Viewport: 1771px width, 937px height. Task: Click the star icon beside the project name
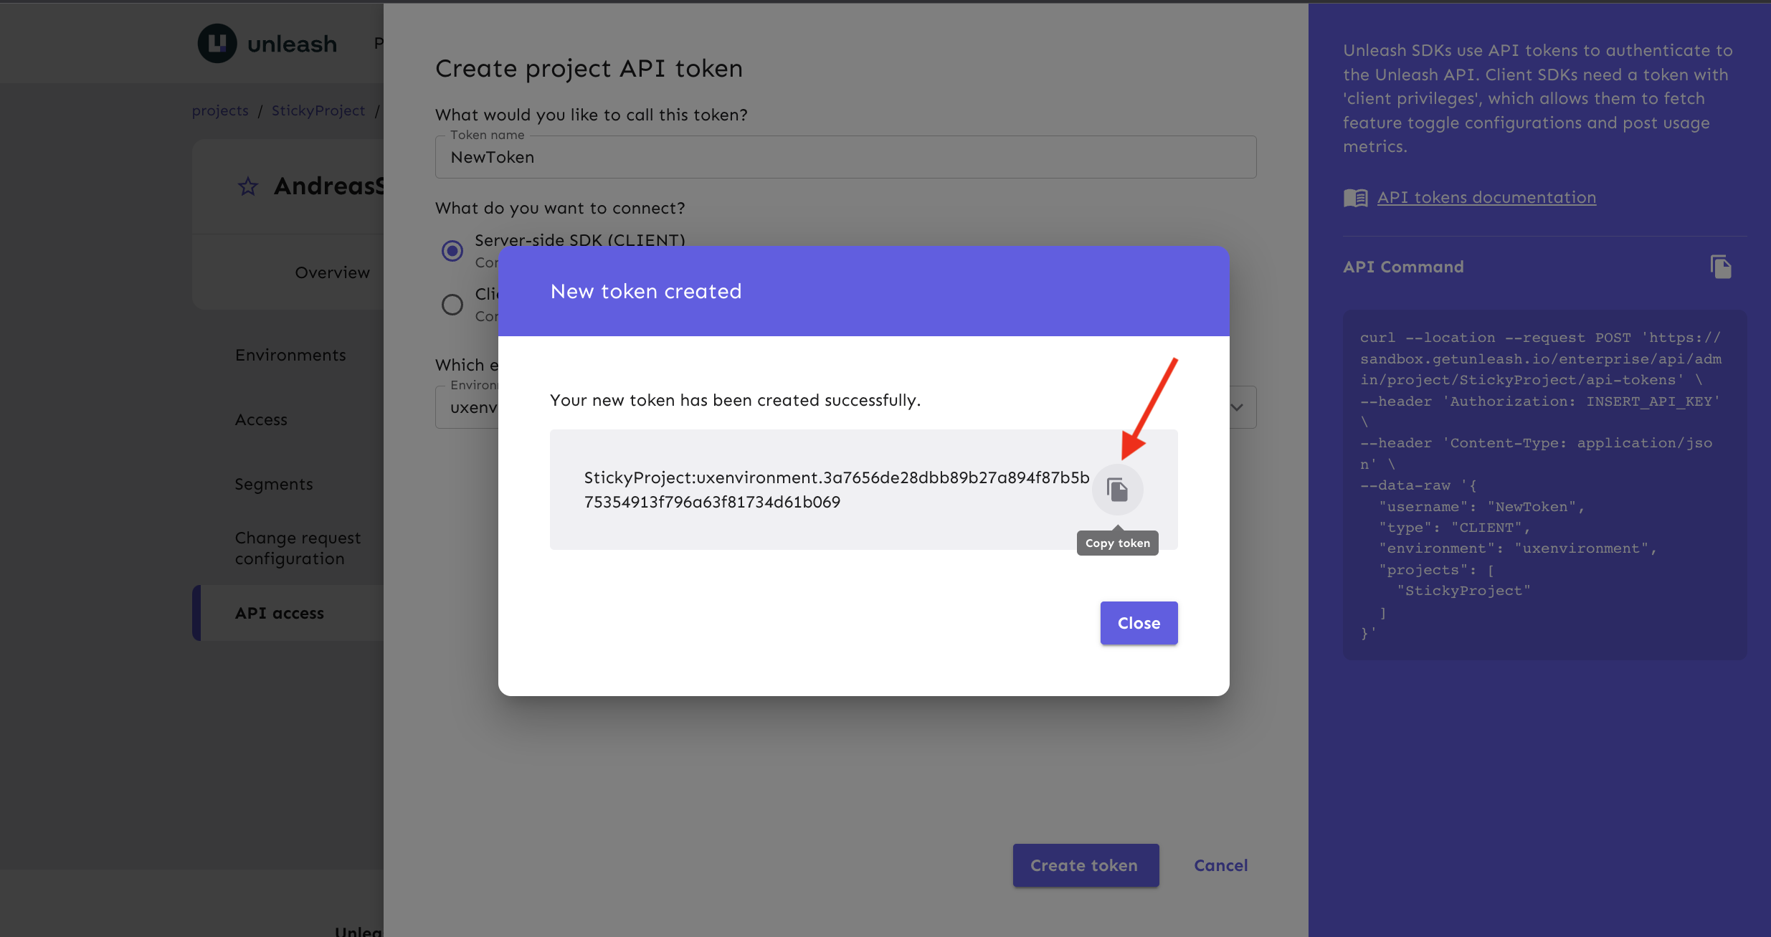pos(248,187)
